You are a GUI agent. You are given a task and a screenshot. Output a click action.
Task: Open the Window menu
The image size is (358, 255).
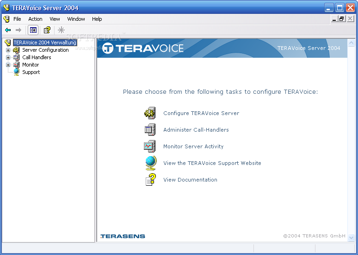76,19
